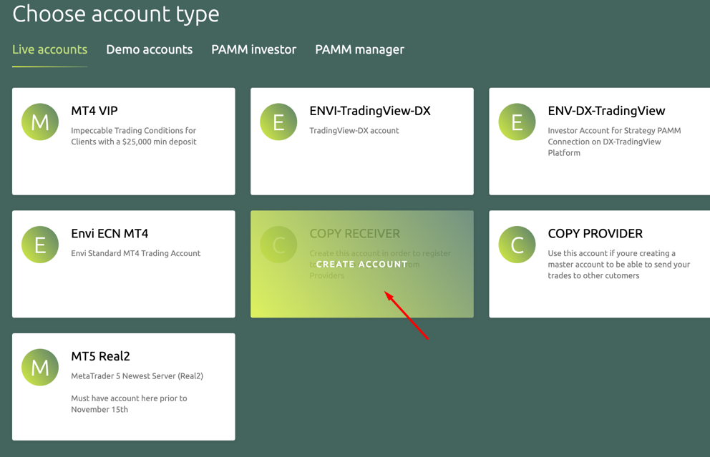This screenshot has width=710, height=457.
Task: Click the 'Impeccable Trading Conditions' description text
Action: [x=134, y=136]
